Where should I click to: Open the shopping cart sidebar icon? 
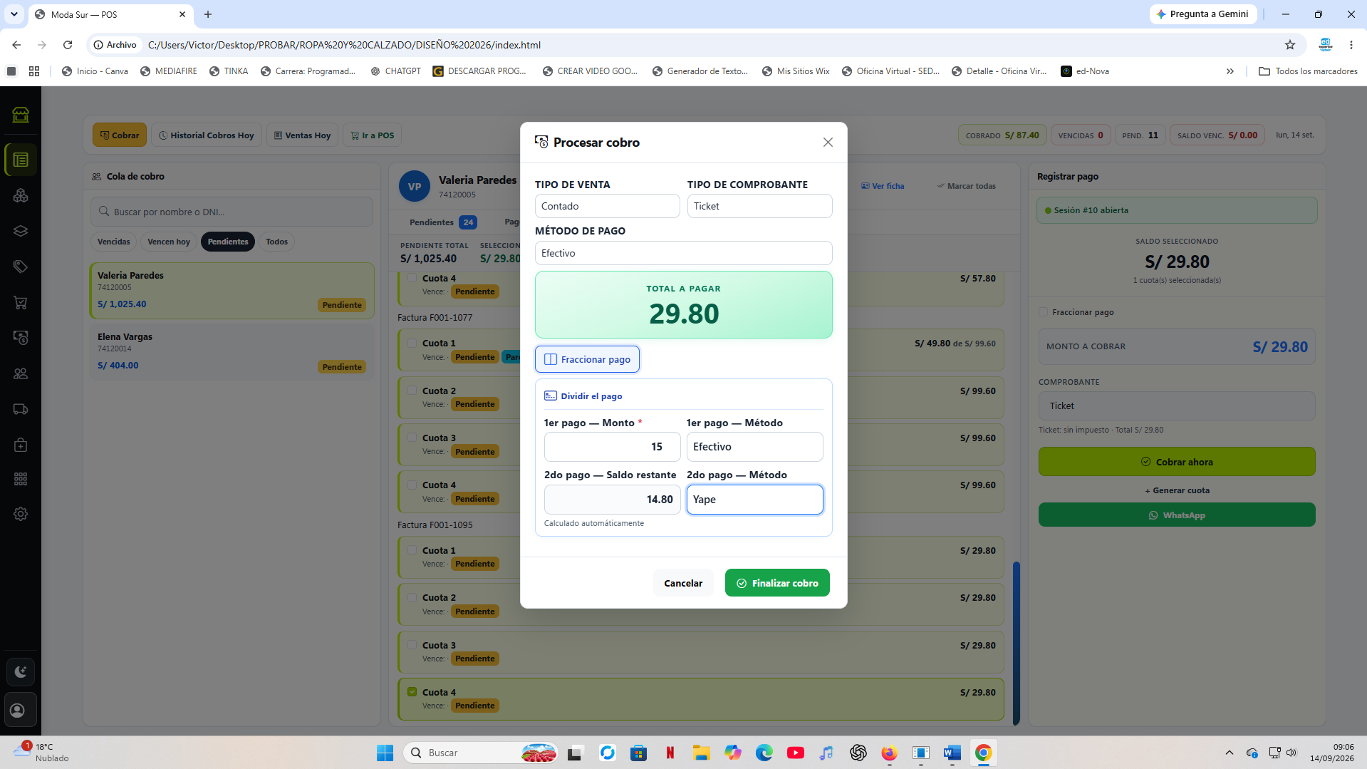coord(21,302)
